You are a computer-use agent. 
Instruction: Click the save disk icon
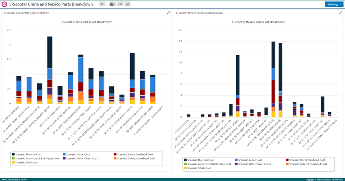point(112,4)
